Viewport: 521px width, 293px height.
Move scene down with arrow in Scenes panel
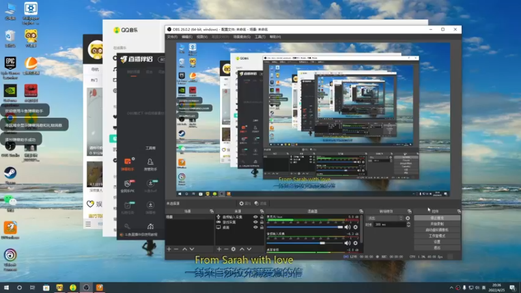point(191,249)
